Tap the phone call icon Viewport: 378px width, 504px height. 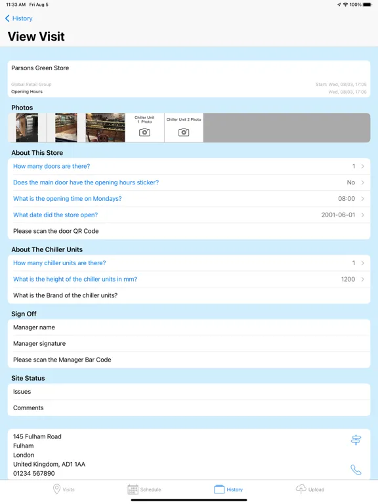click(x=356, y=470)
